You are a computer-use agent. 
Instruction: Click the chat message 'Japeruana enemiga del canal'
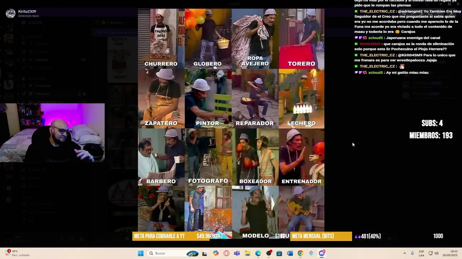pos(413,38)
